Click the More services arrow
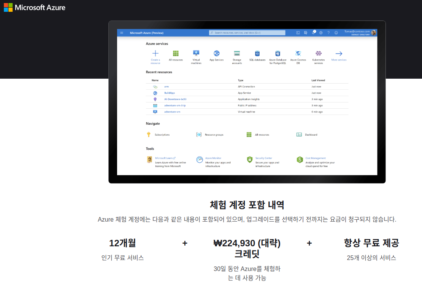This screenshot has width=422, height=298. pos(339,54)
